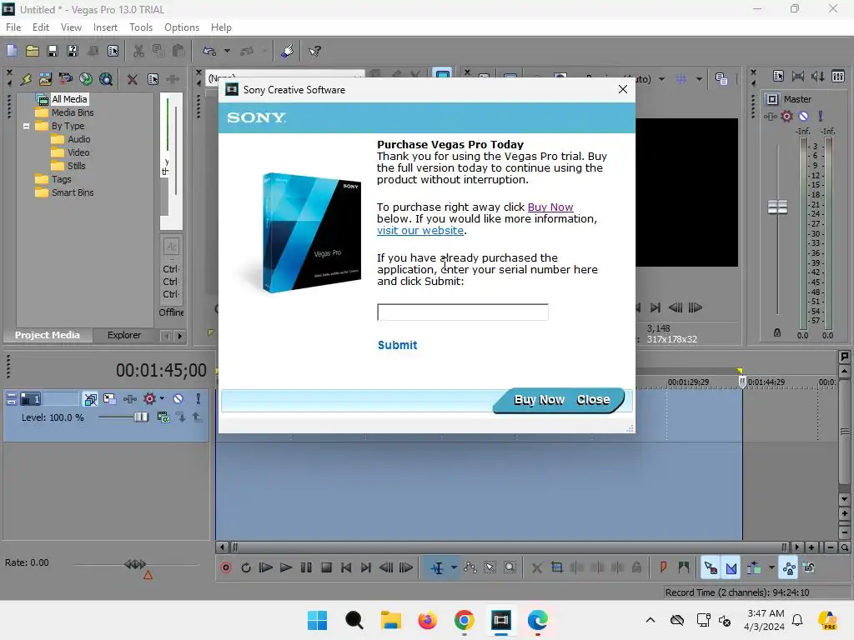Click the Trim crop icon in timeline toolbar
Screen dimensions: 854x640
coord(556,568)
